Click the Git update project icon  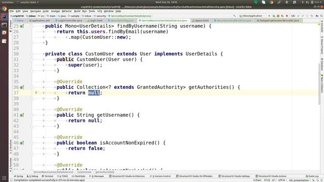(298, 16)
